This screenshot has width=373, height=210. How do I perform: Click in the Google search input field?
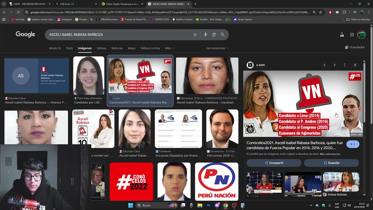[x=119, y=35]
